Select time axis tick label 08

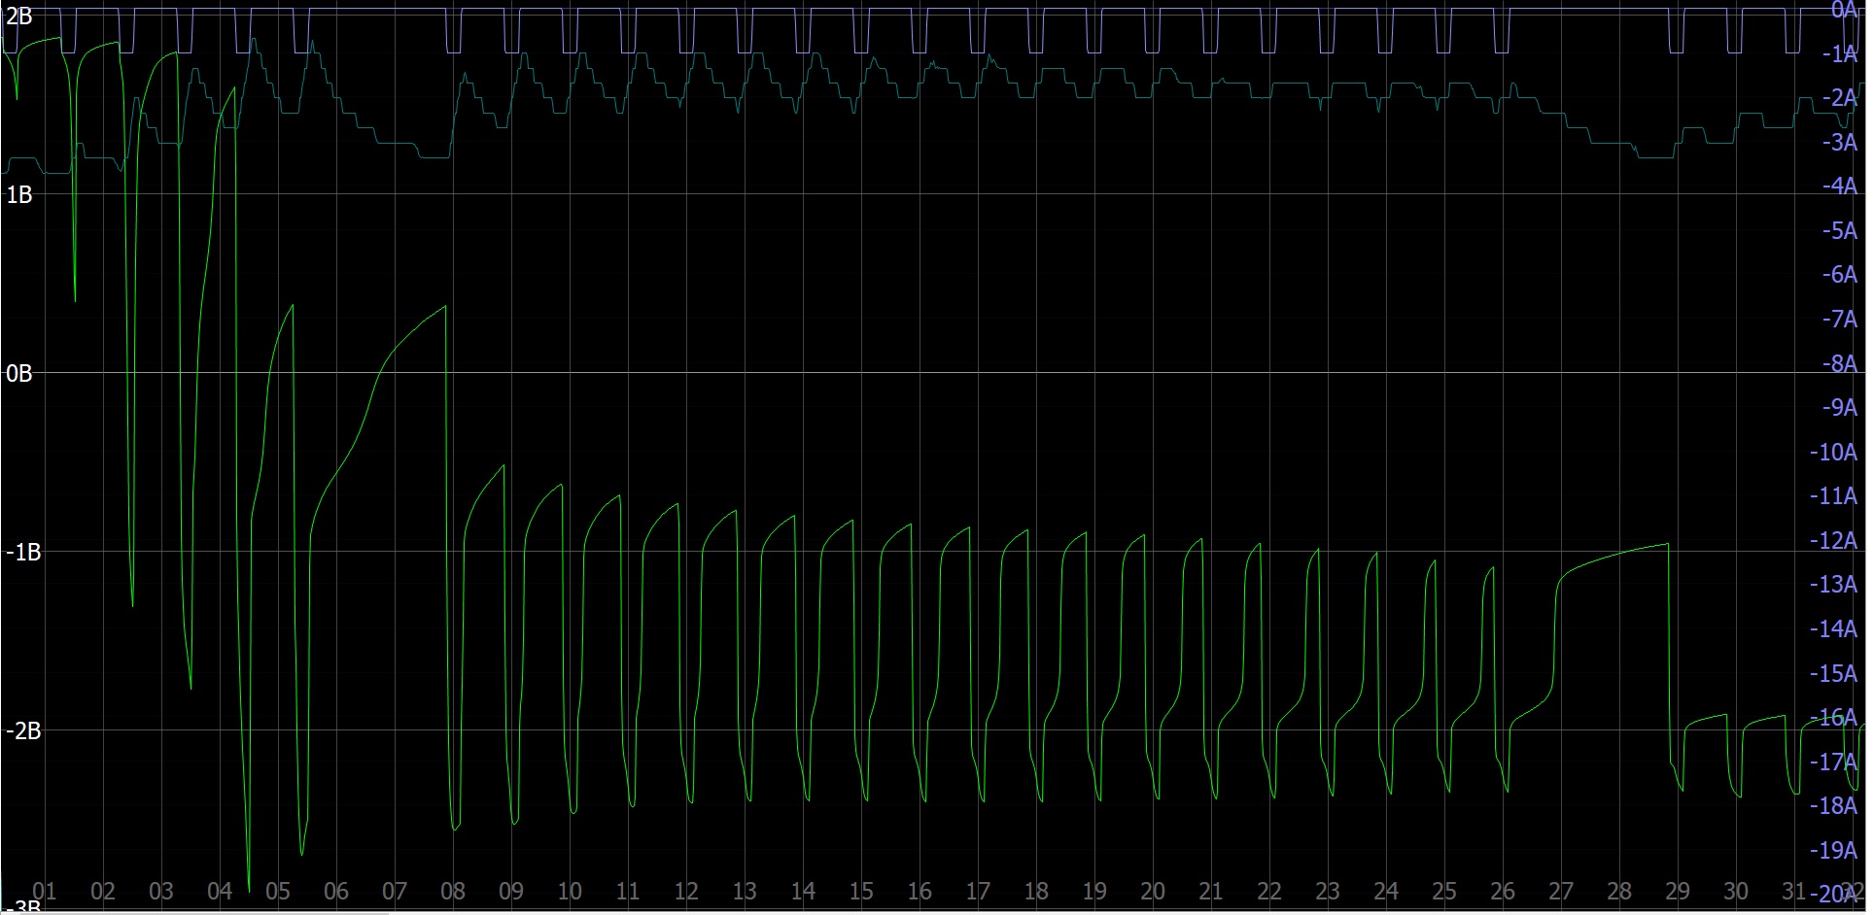[x=453, y=892]
